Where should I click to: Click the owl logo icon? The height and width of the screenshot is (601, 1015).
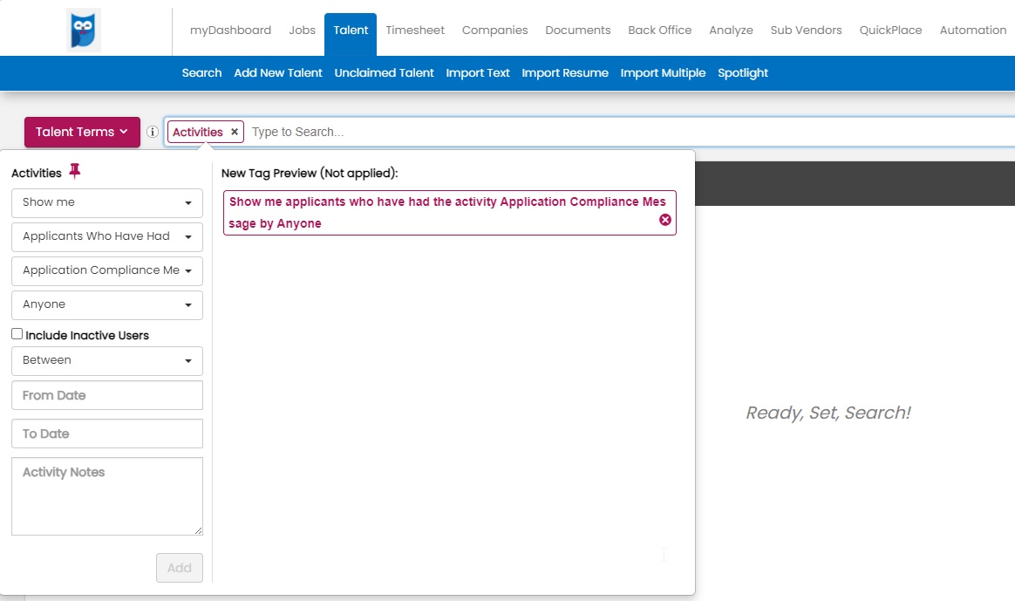point(84,30)
